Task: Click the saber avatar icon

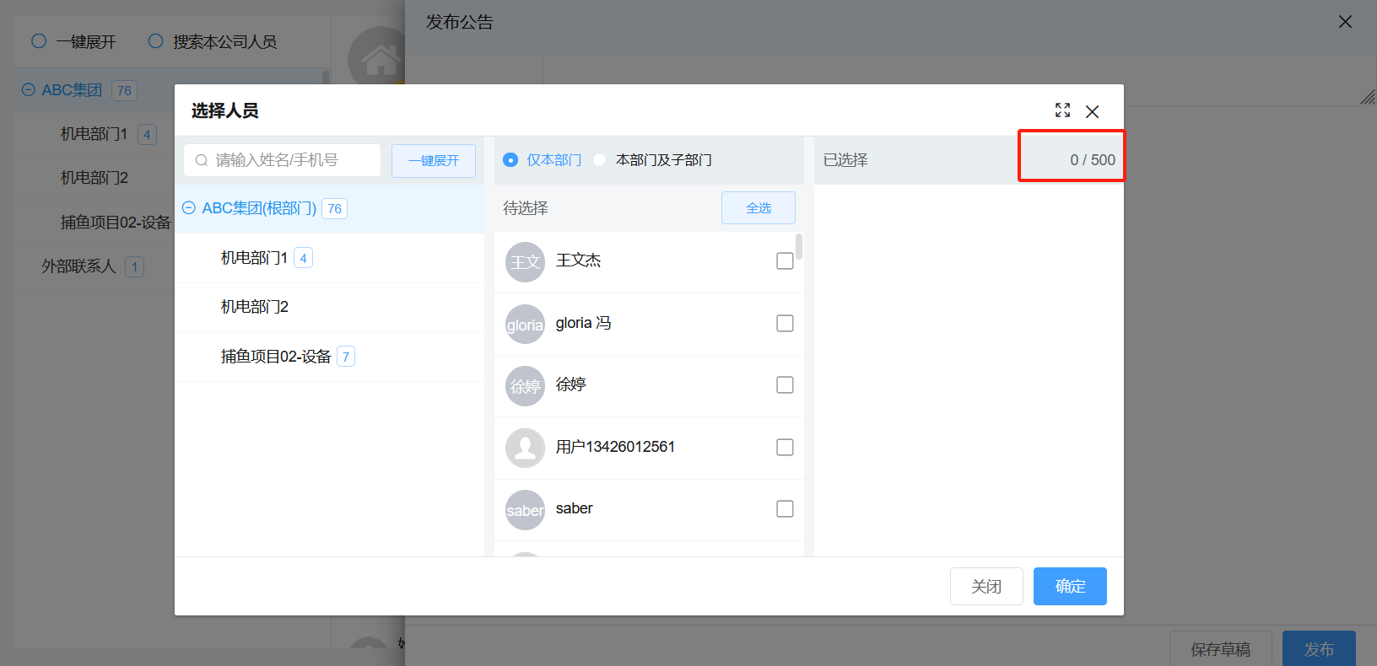Action: [x=525, y=510]
